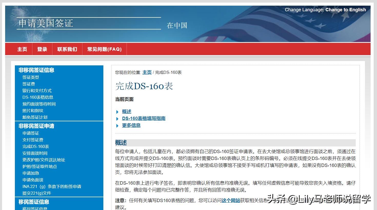This screenshot has width=377, height=210.
Task: Go back via 主页 breadcrumb link
Action: point(147,72)
